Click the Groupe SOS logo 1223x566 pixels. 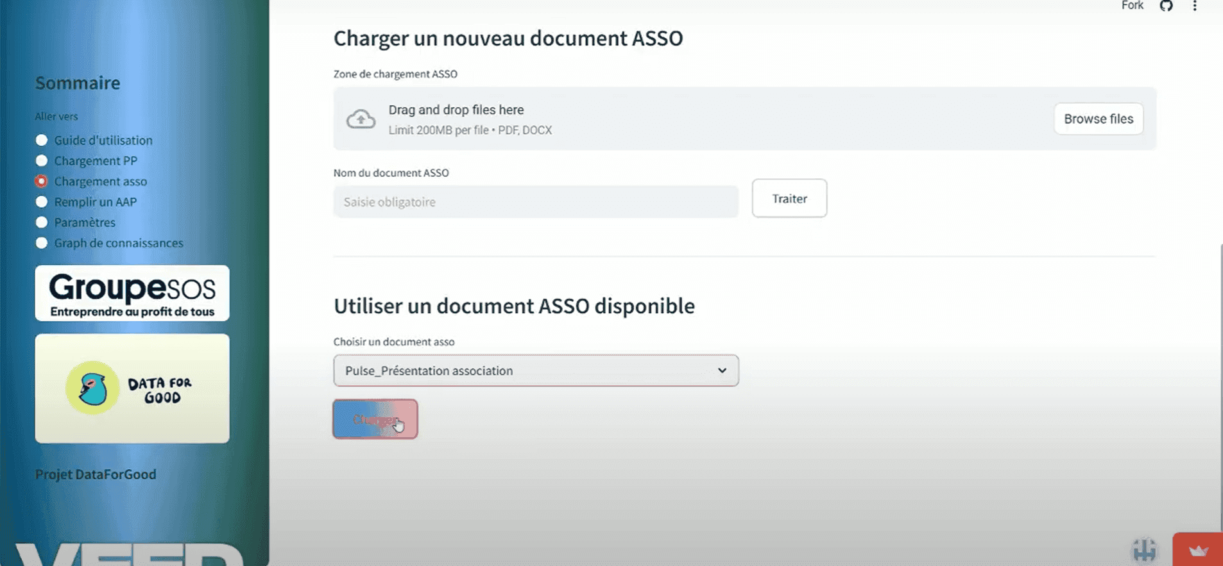coord(132,294)
